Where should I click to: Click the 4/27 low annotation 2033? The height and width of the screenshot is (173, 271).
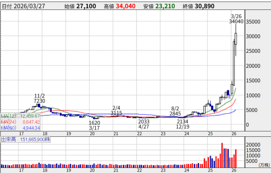(144, 122)
